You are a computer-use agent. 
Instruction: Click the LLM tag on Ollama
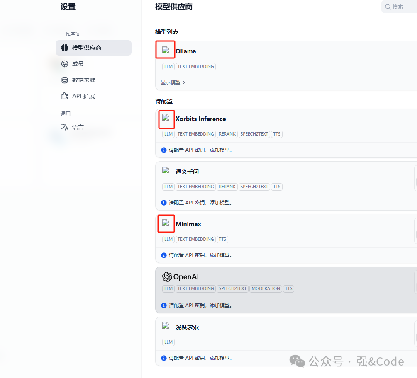point(168,66)
